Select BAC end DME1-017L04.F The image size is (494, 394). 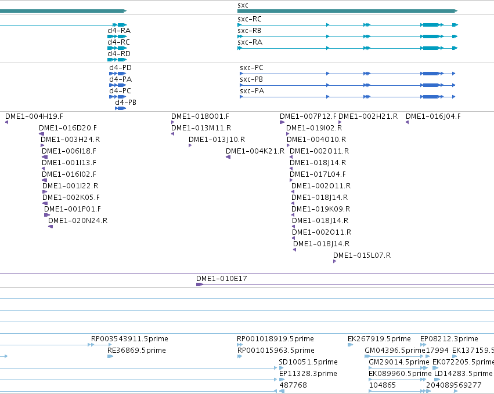[318, 174]
